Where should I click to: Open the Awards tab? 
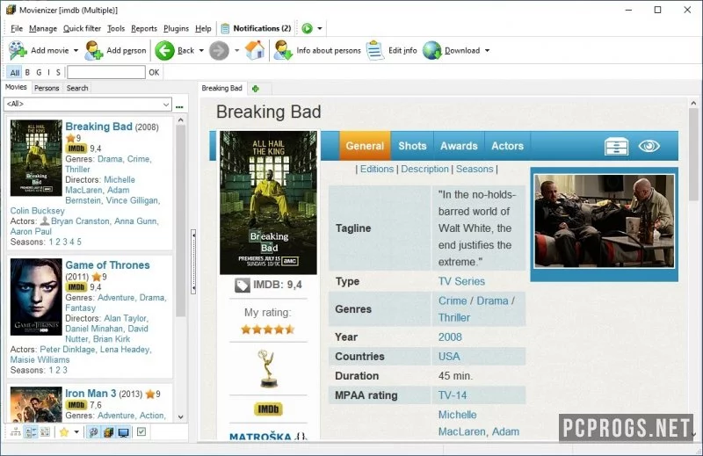(x=459, y=146)
